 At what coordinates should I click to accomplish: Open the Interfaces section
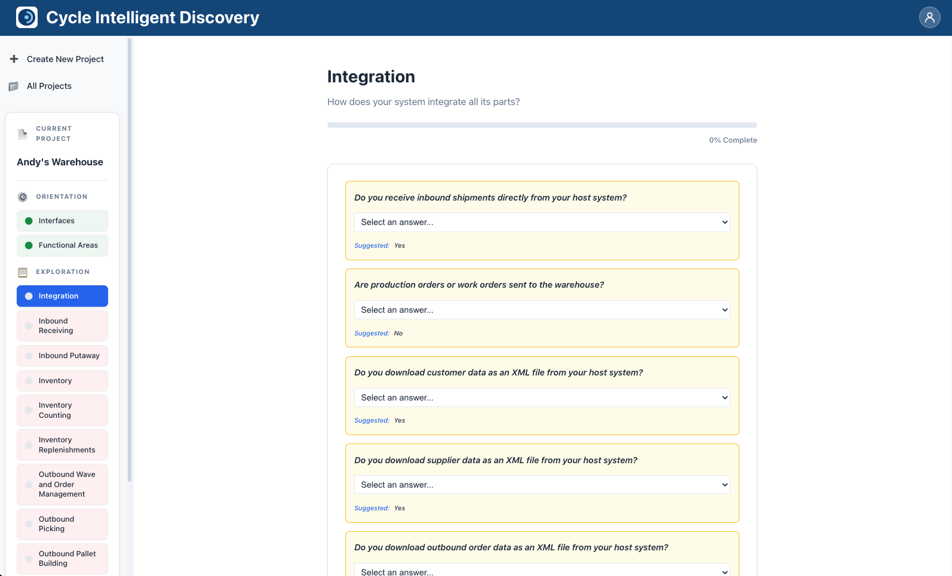coord(62,221)
